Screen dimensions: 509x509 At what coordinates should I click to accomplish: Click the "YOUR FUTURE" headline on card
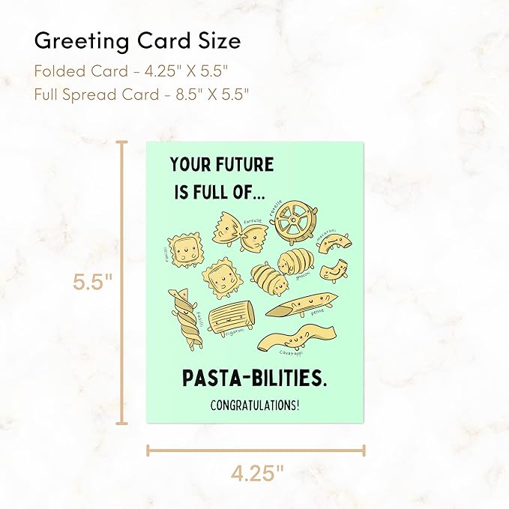(x=222, y=164)
